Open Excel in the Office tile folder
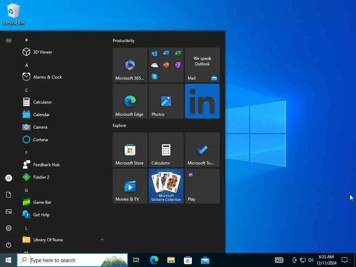This screenshot has width=356, height=267. (x=178, y=53)
